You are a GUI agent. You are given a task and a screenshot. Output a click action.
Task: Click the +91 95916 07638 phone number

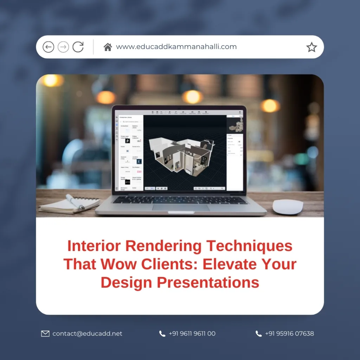(x=289, y=334)
